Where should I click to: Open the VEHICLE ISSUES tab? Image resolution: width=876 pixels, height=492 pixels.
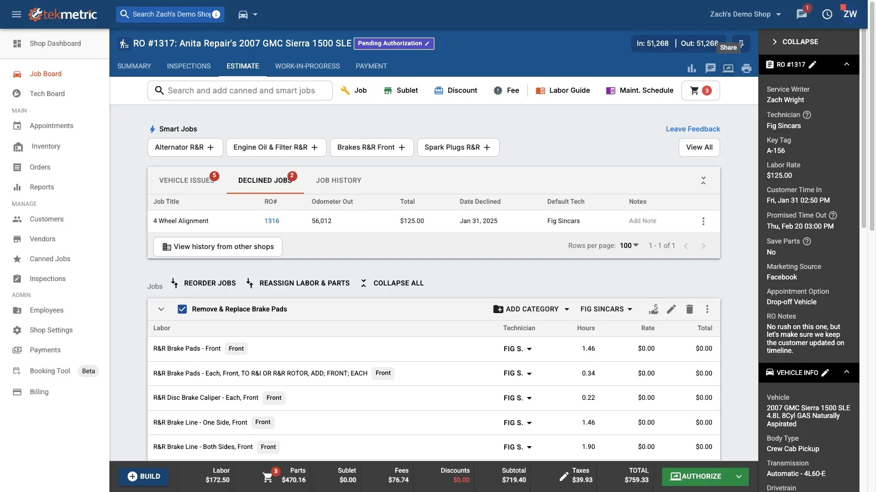coord(187,181)
